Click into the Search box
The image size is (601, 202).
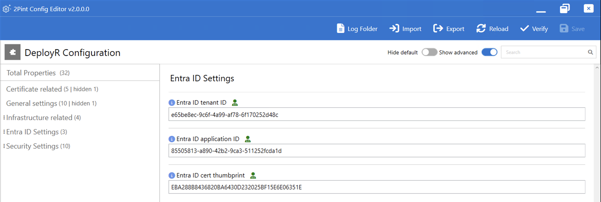[x=544, y=52]
